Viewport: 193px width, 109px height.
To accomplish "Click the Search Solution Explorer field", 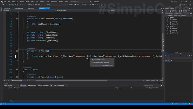I will click(177, 13).
